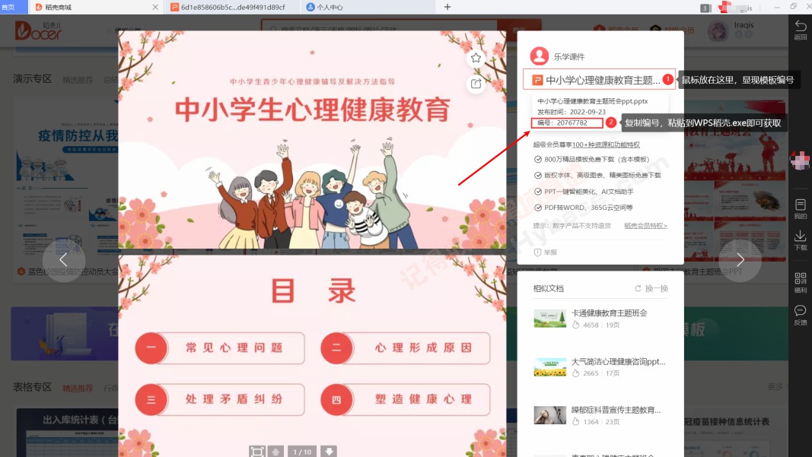The width and height of the screenshot is (812, 457).
Task: Close the 稻壳商城 tab
Action: (155, 8)
